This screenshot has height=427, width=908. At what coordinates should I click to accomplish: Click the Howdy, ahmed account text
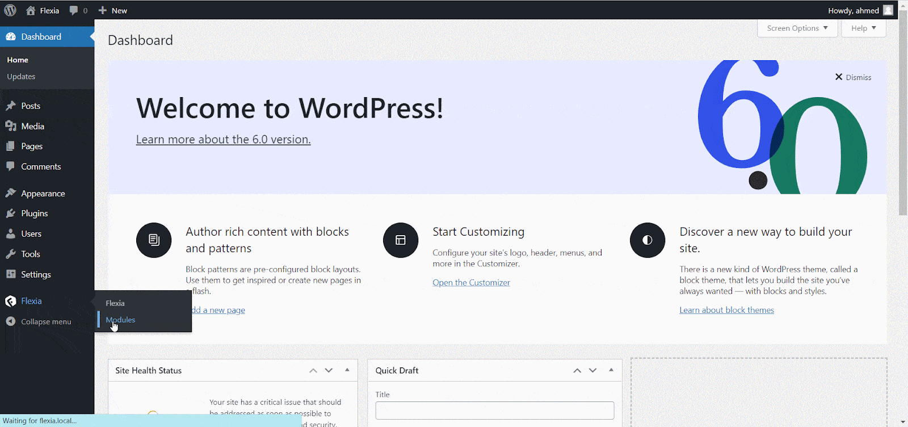853,10
